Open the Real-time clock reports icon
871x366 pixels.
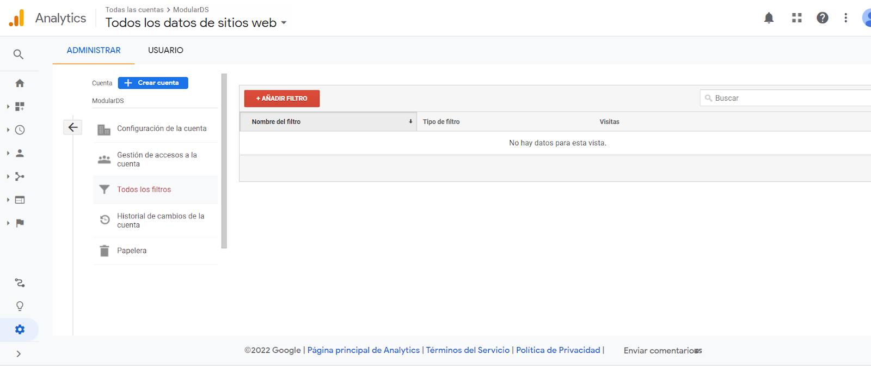point(20,130)
